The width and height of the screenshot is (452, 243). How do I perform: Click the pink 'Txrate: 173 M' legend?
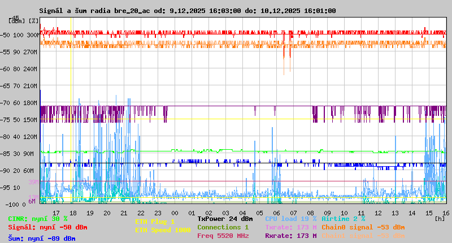click(291, 227)
